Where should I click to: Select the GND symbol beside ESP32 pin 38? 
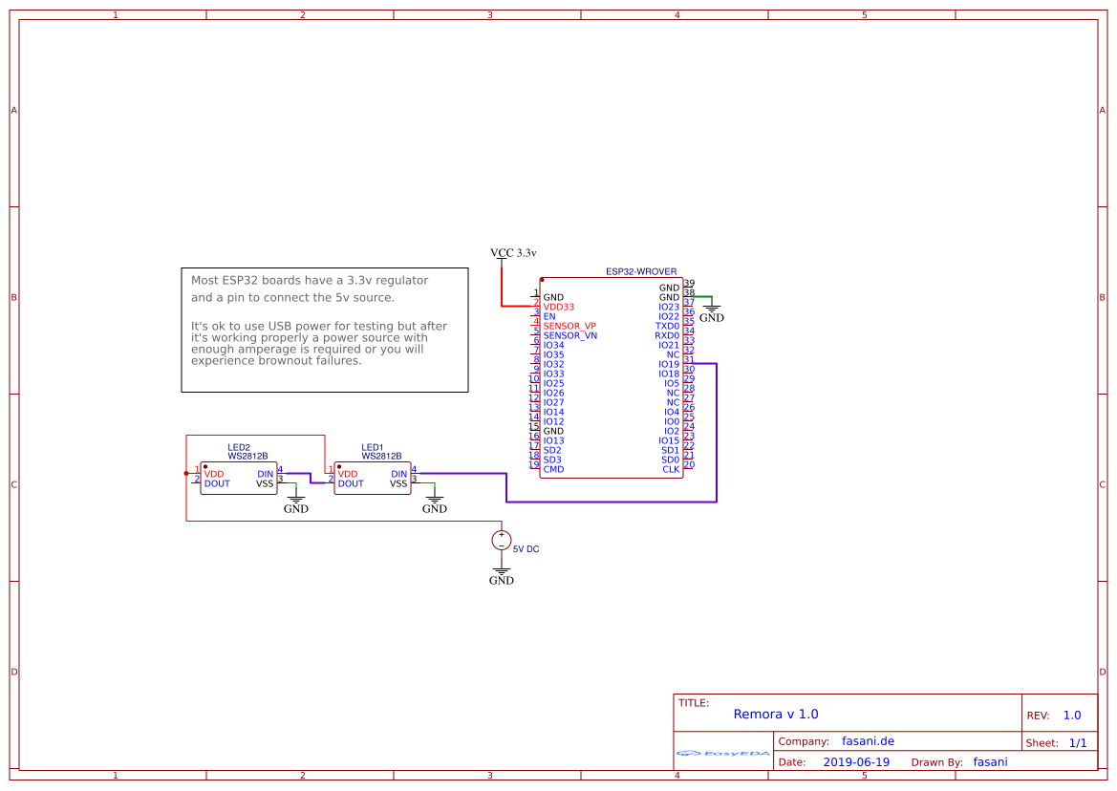(x=711, y=311)
